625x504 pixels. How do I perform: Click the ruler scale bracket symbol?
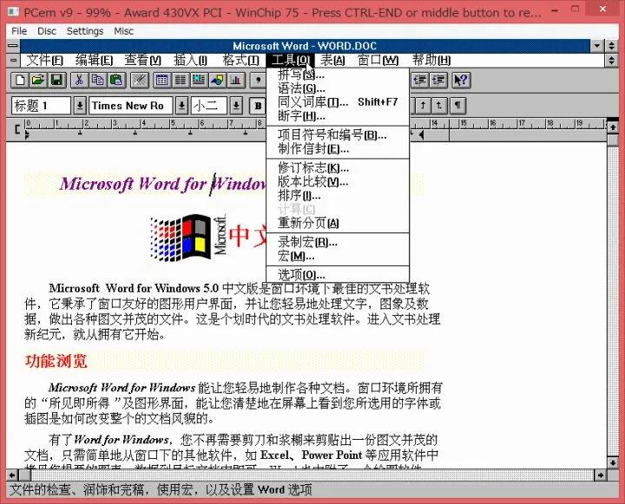pyautogui.click(x=16, y=129)
